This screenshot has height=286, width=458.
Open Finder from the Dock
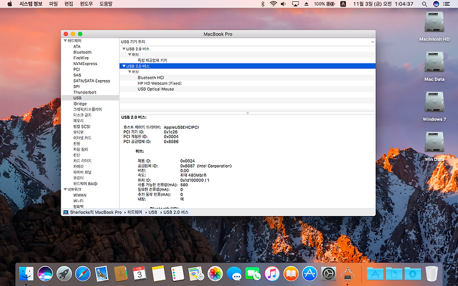point(26,274)
